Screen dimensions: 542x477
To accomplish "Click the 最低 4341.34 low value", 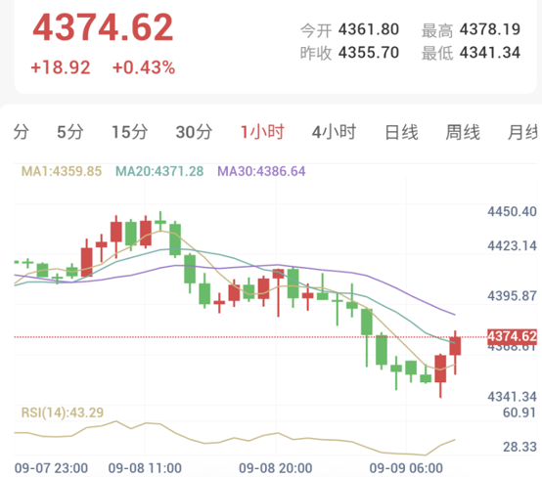I will click(x=471, y=53).
